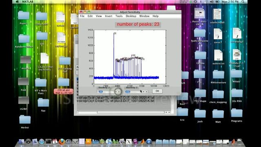
Task: Click scroll-left arrow in back window scrollbar
Action: click(x=166, y=112)
